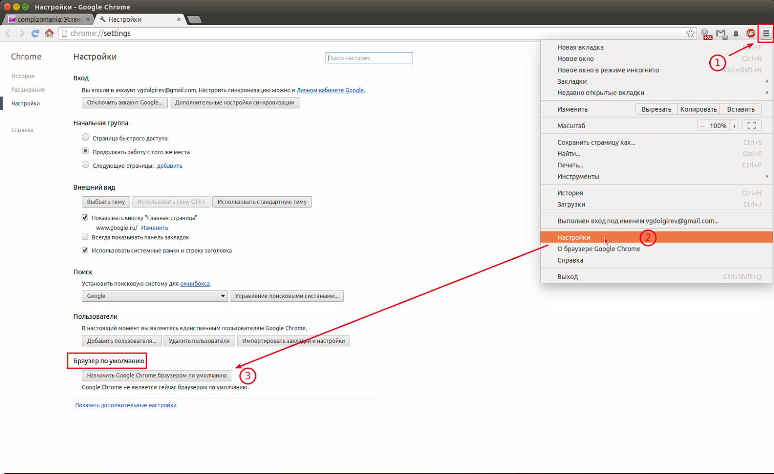Focus the 'Поиск настроек' search field
The image size is (774, 474).
[369, 58]
